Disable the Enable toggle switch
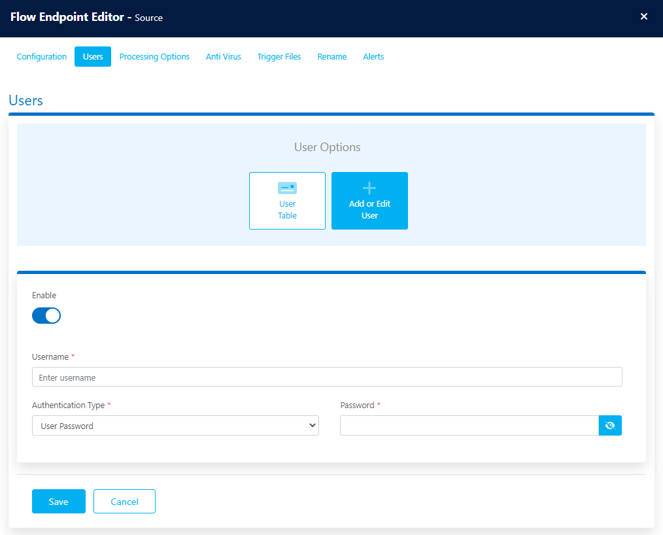The image size is (663, 535). (46, 316)
